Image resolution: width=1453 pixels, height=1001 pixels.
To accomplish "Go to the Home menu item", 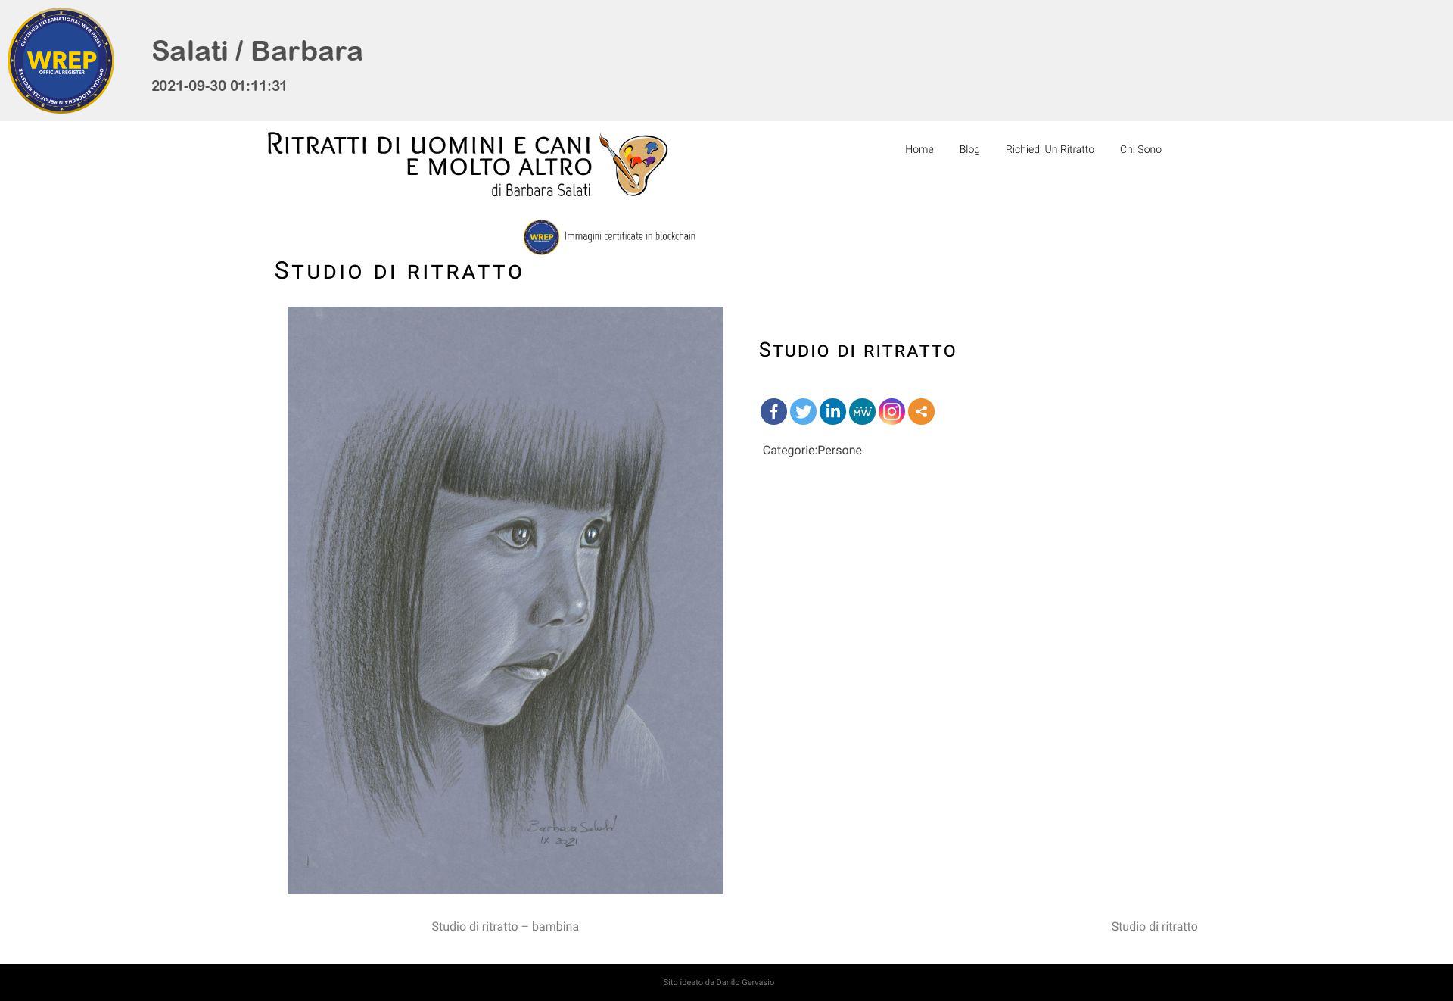I will [x=919, y=149].
